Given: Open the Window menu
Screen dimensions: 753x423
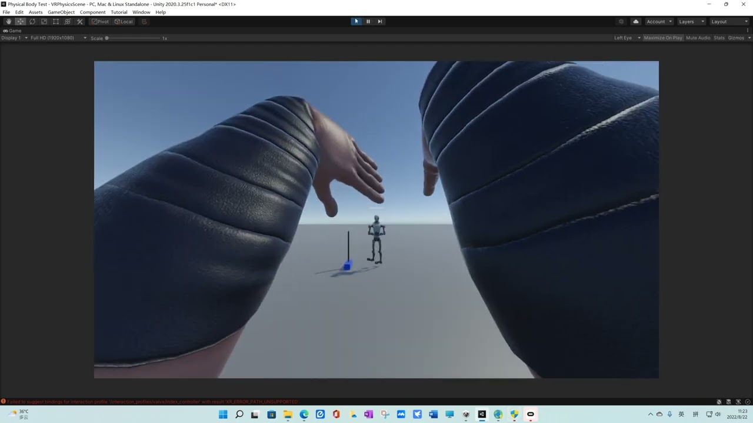Looking at the screenshot, I should point(141,12).
